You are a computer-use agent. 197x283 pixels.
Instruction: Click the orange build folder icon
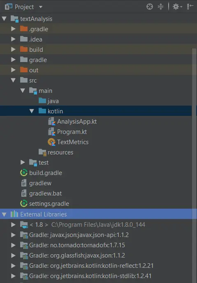pyautogui.click(x=24, y=49)
